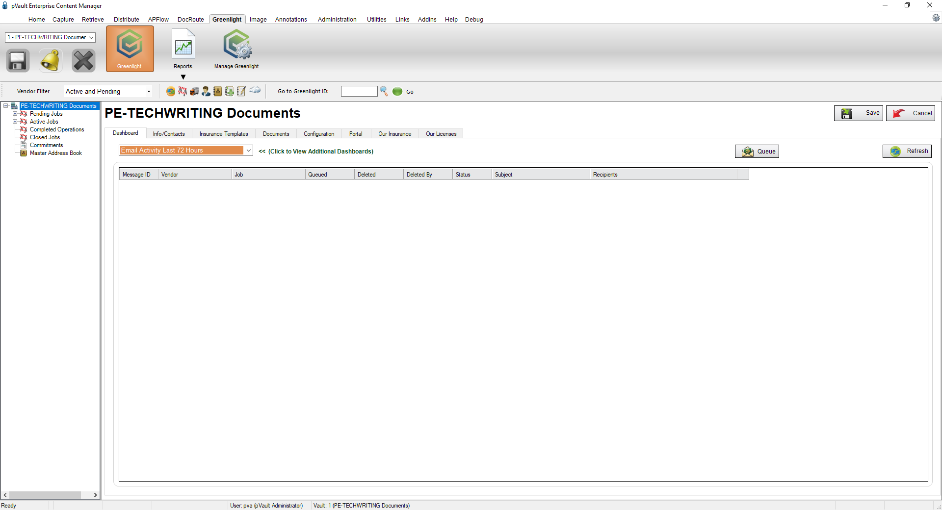This screenshot has width=942, height=510.
Task: Click the large Greenlight ribbon icon
Action: [x=130, y=49]
